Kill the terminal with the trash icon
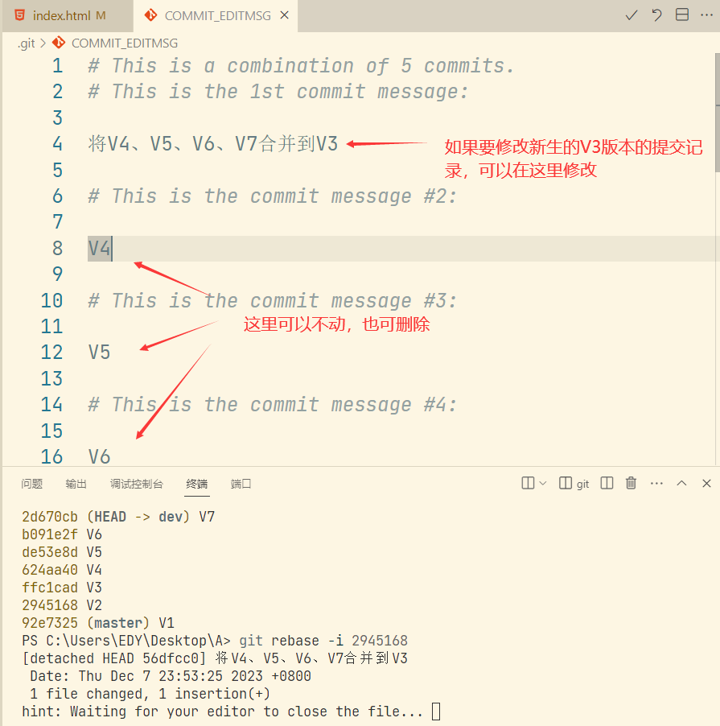 (631, 483)
